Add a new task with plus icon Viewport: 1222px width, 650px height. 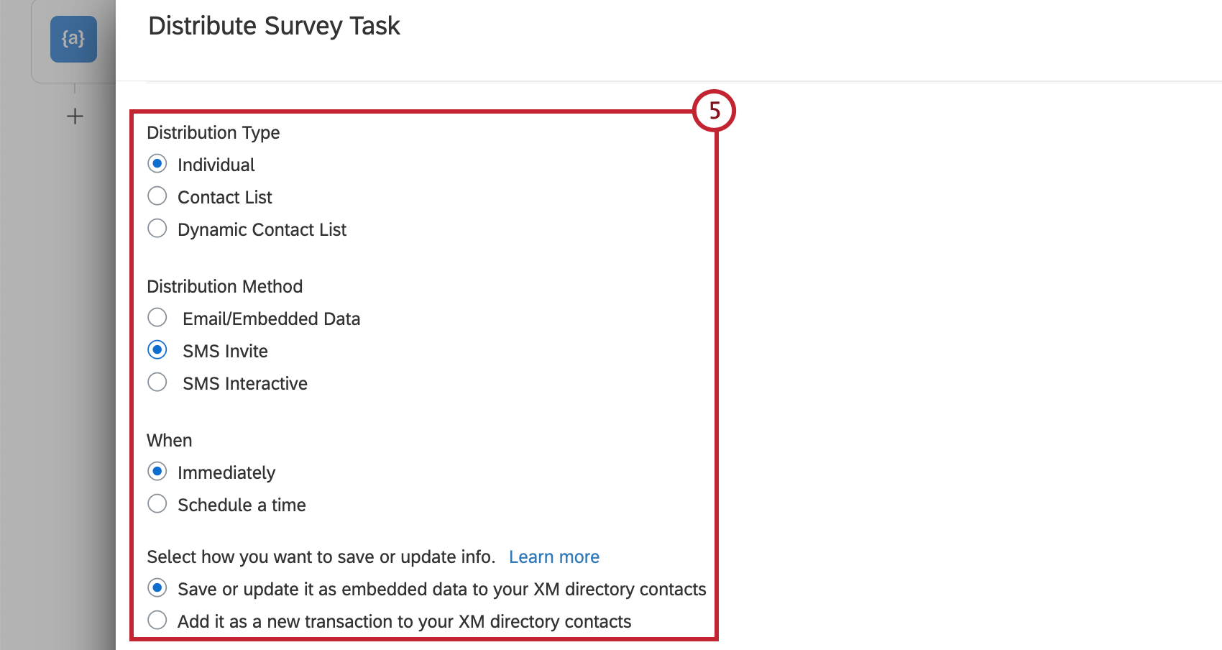click(x=75, y=116)
